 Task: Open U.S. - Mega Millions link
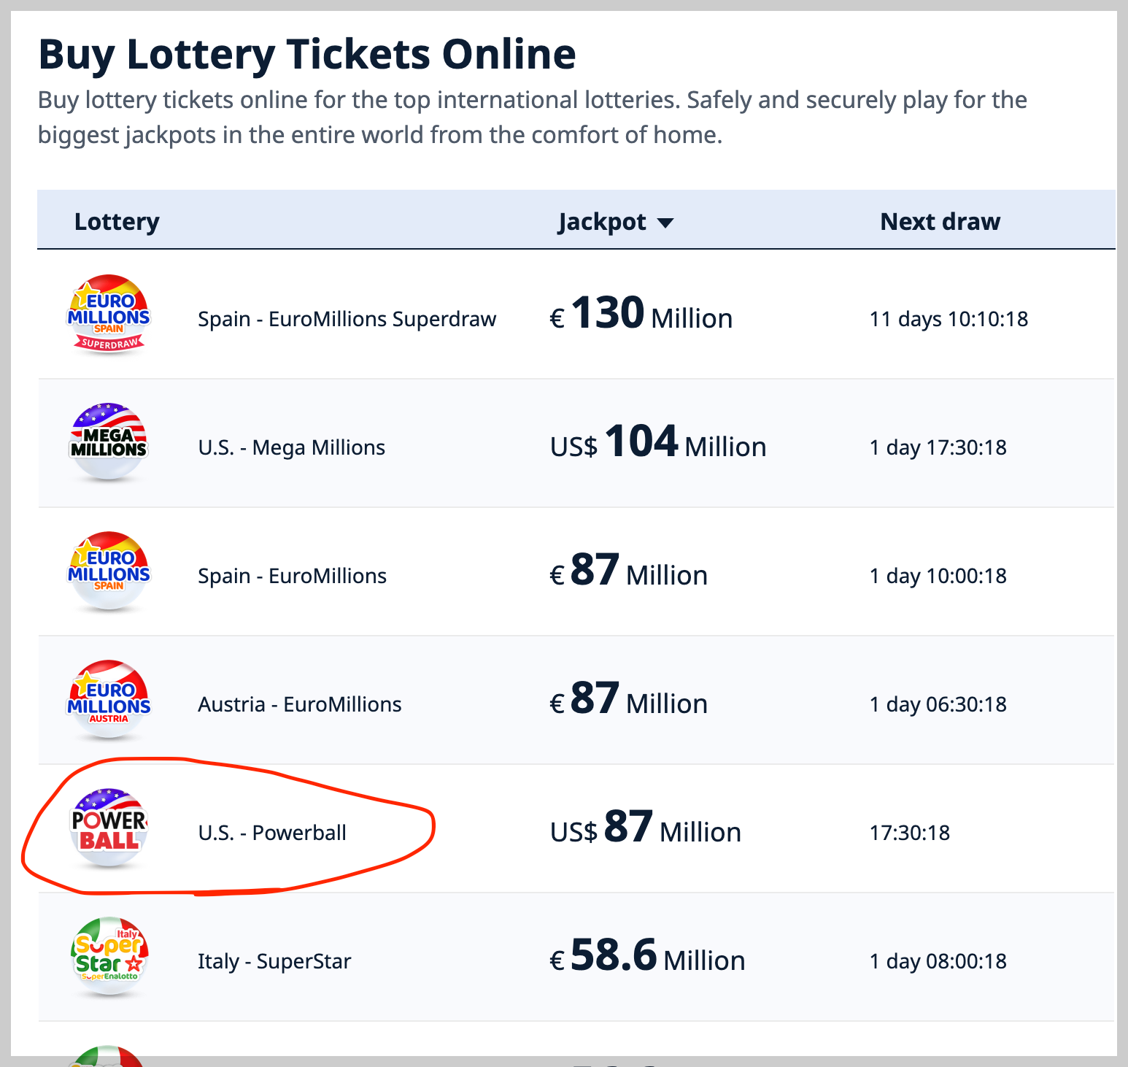(x=291, y=447)
